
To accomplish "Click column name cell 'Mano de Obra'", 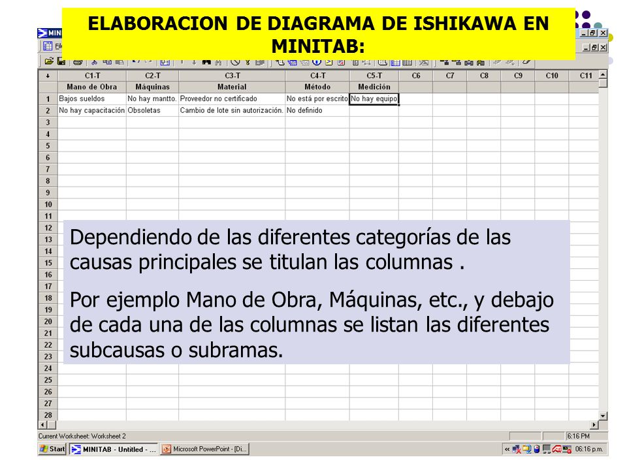I will tap(92, 87).
